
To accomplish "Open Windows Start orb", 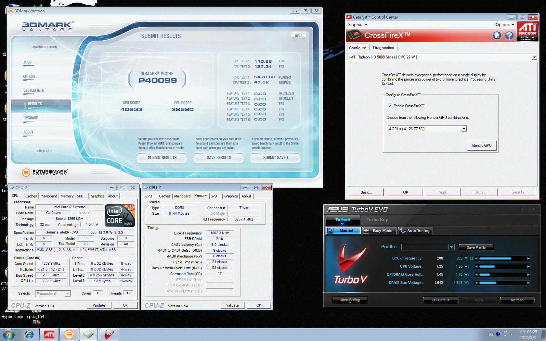I will pyautogui.click(x=9, y=335).
